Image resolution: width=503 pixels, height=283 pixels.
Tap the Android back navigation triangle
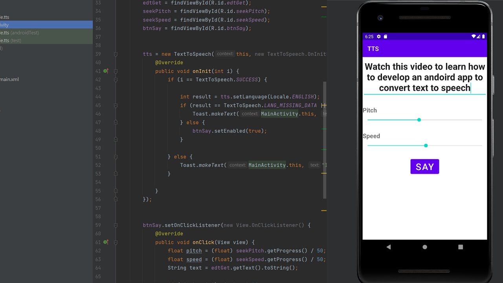pos(389,247)
